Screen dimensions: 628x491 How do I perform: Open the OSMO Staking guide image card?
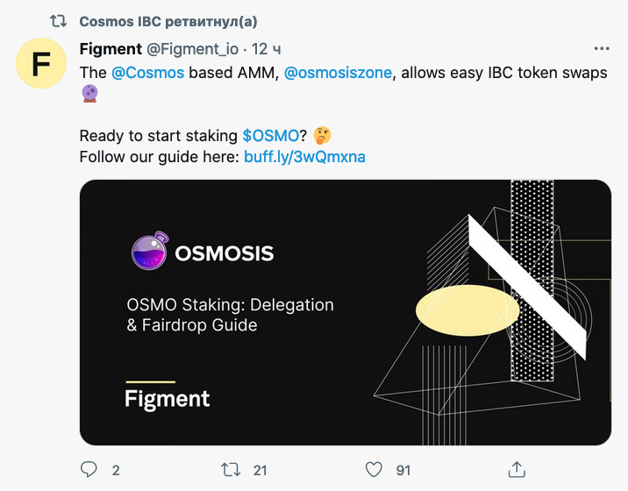(346, 312)
